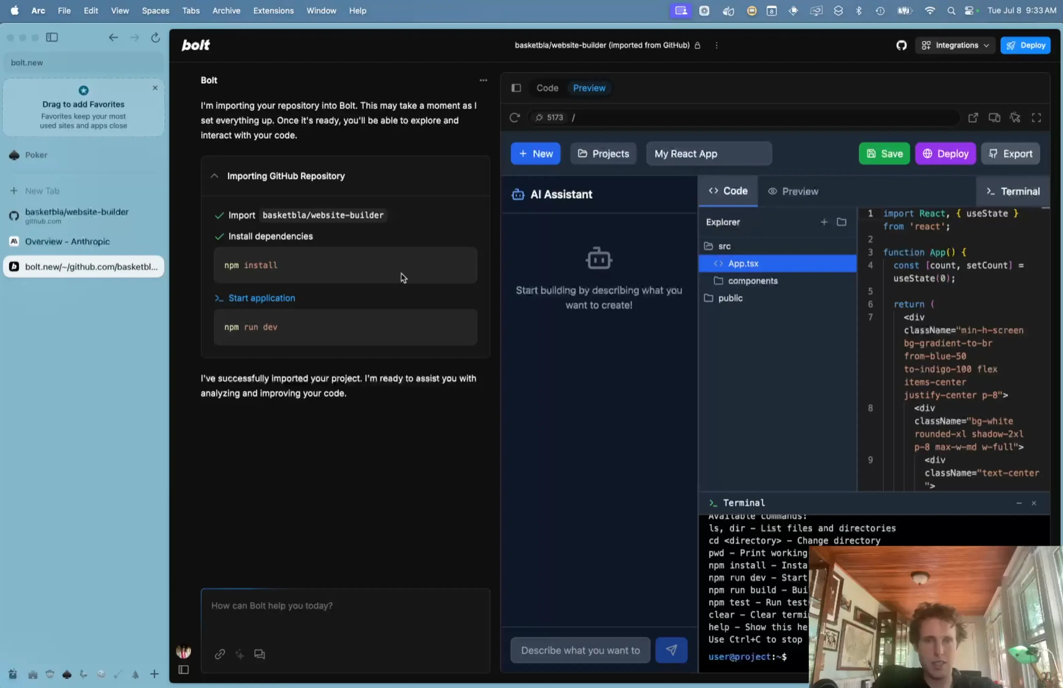This screenshot has height=688, width=1063.
Task: Toggle the element inspector icon
Action: [1015, 117]
